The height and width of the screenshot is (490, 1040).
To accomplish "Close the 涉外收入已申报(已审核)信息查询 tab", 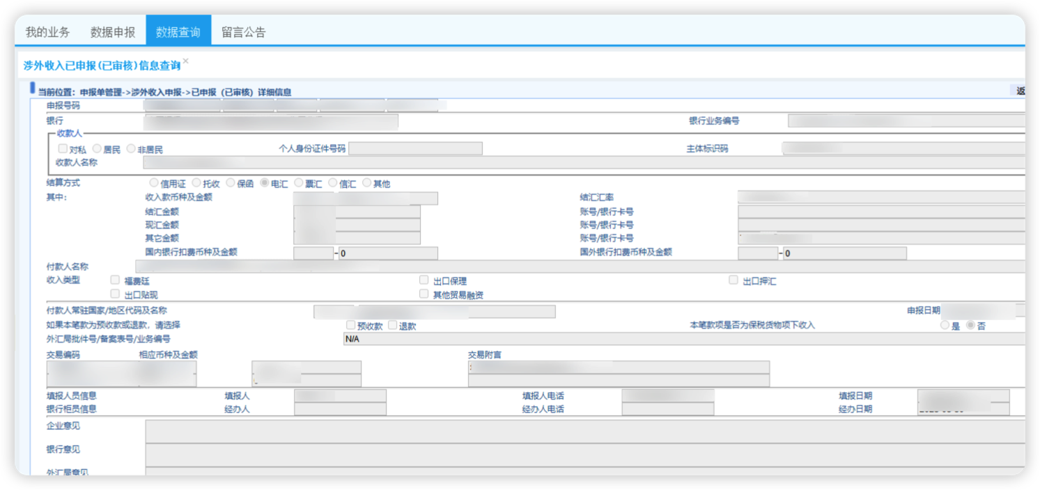I will coord(185,61).
